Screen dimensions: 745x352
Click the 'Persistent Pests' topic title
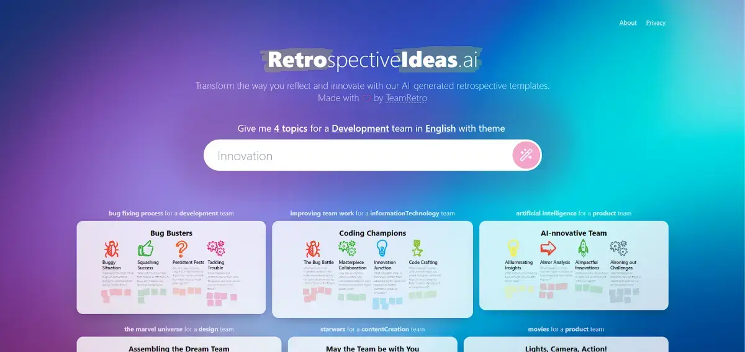tap(188, 263)
